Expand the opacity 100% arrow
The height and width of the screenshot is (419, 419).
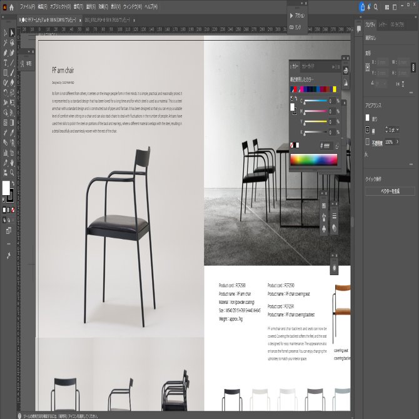click(x=398, y=141)
